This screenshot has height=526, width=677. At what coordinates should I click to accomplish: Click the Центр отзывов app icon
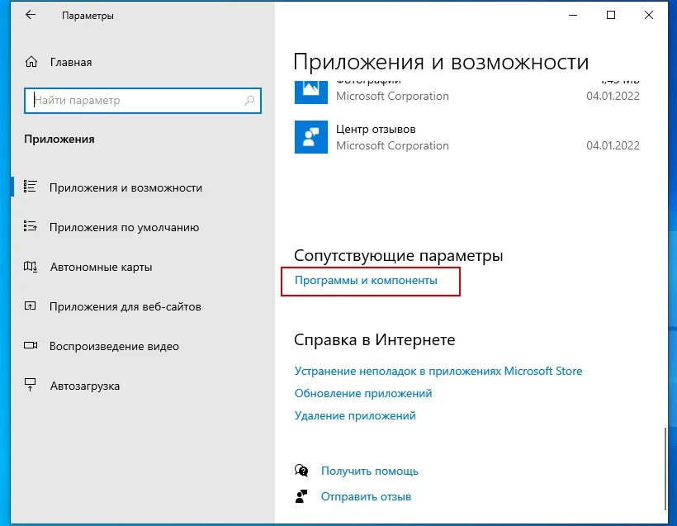(311, 137)
